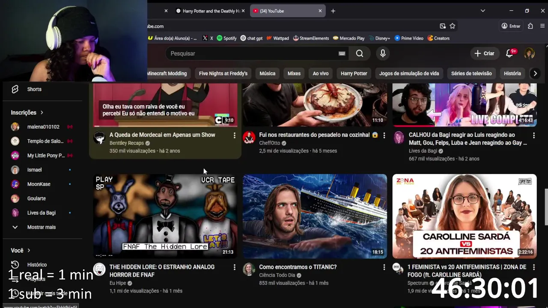Screen dimensions: 548x308
Task: Select História filter chip
Action: click(512, 74)
